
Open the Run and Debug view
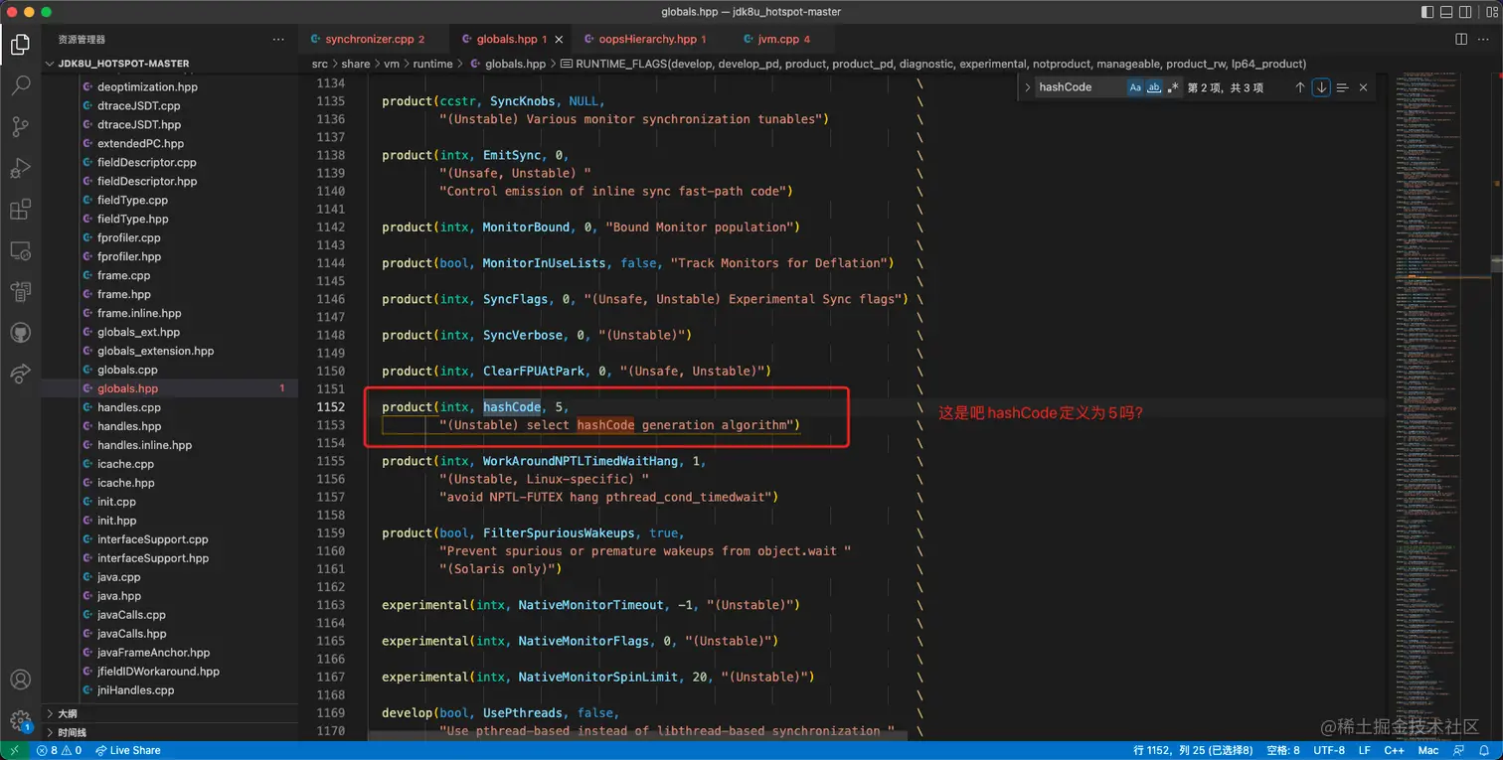point(20,168)
